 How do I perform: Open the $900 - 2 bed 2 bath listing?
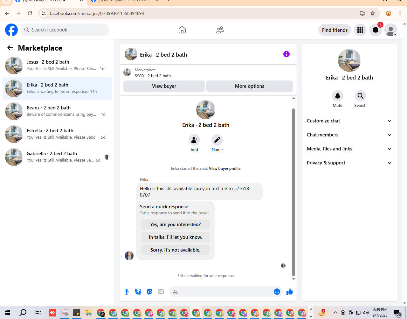click(x=153, y=76)
